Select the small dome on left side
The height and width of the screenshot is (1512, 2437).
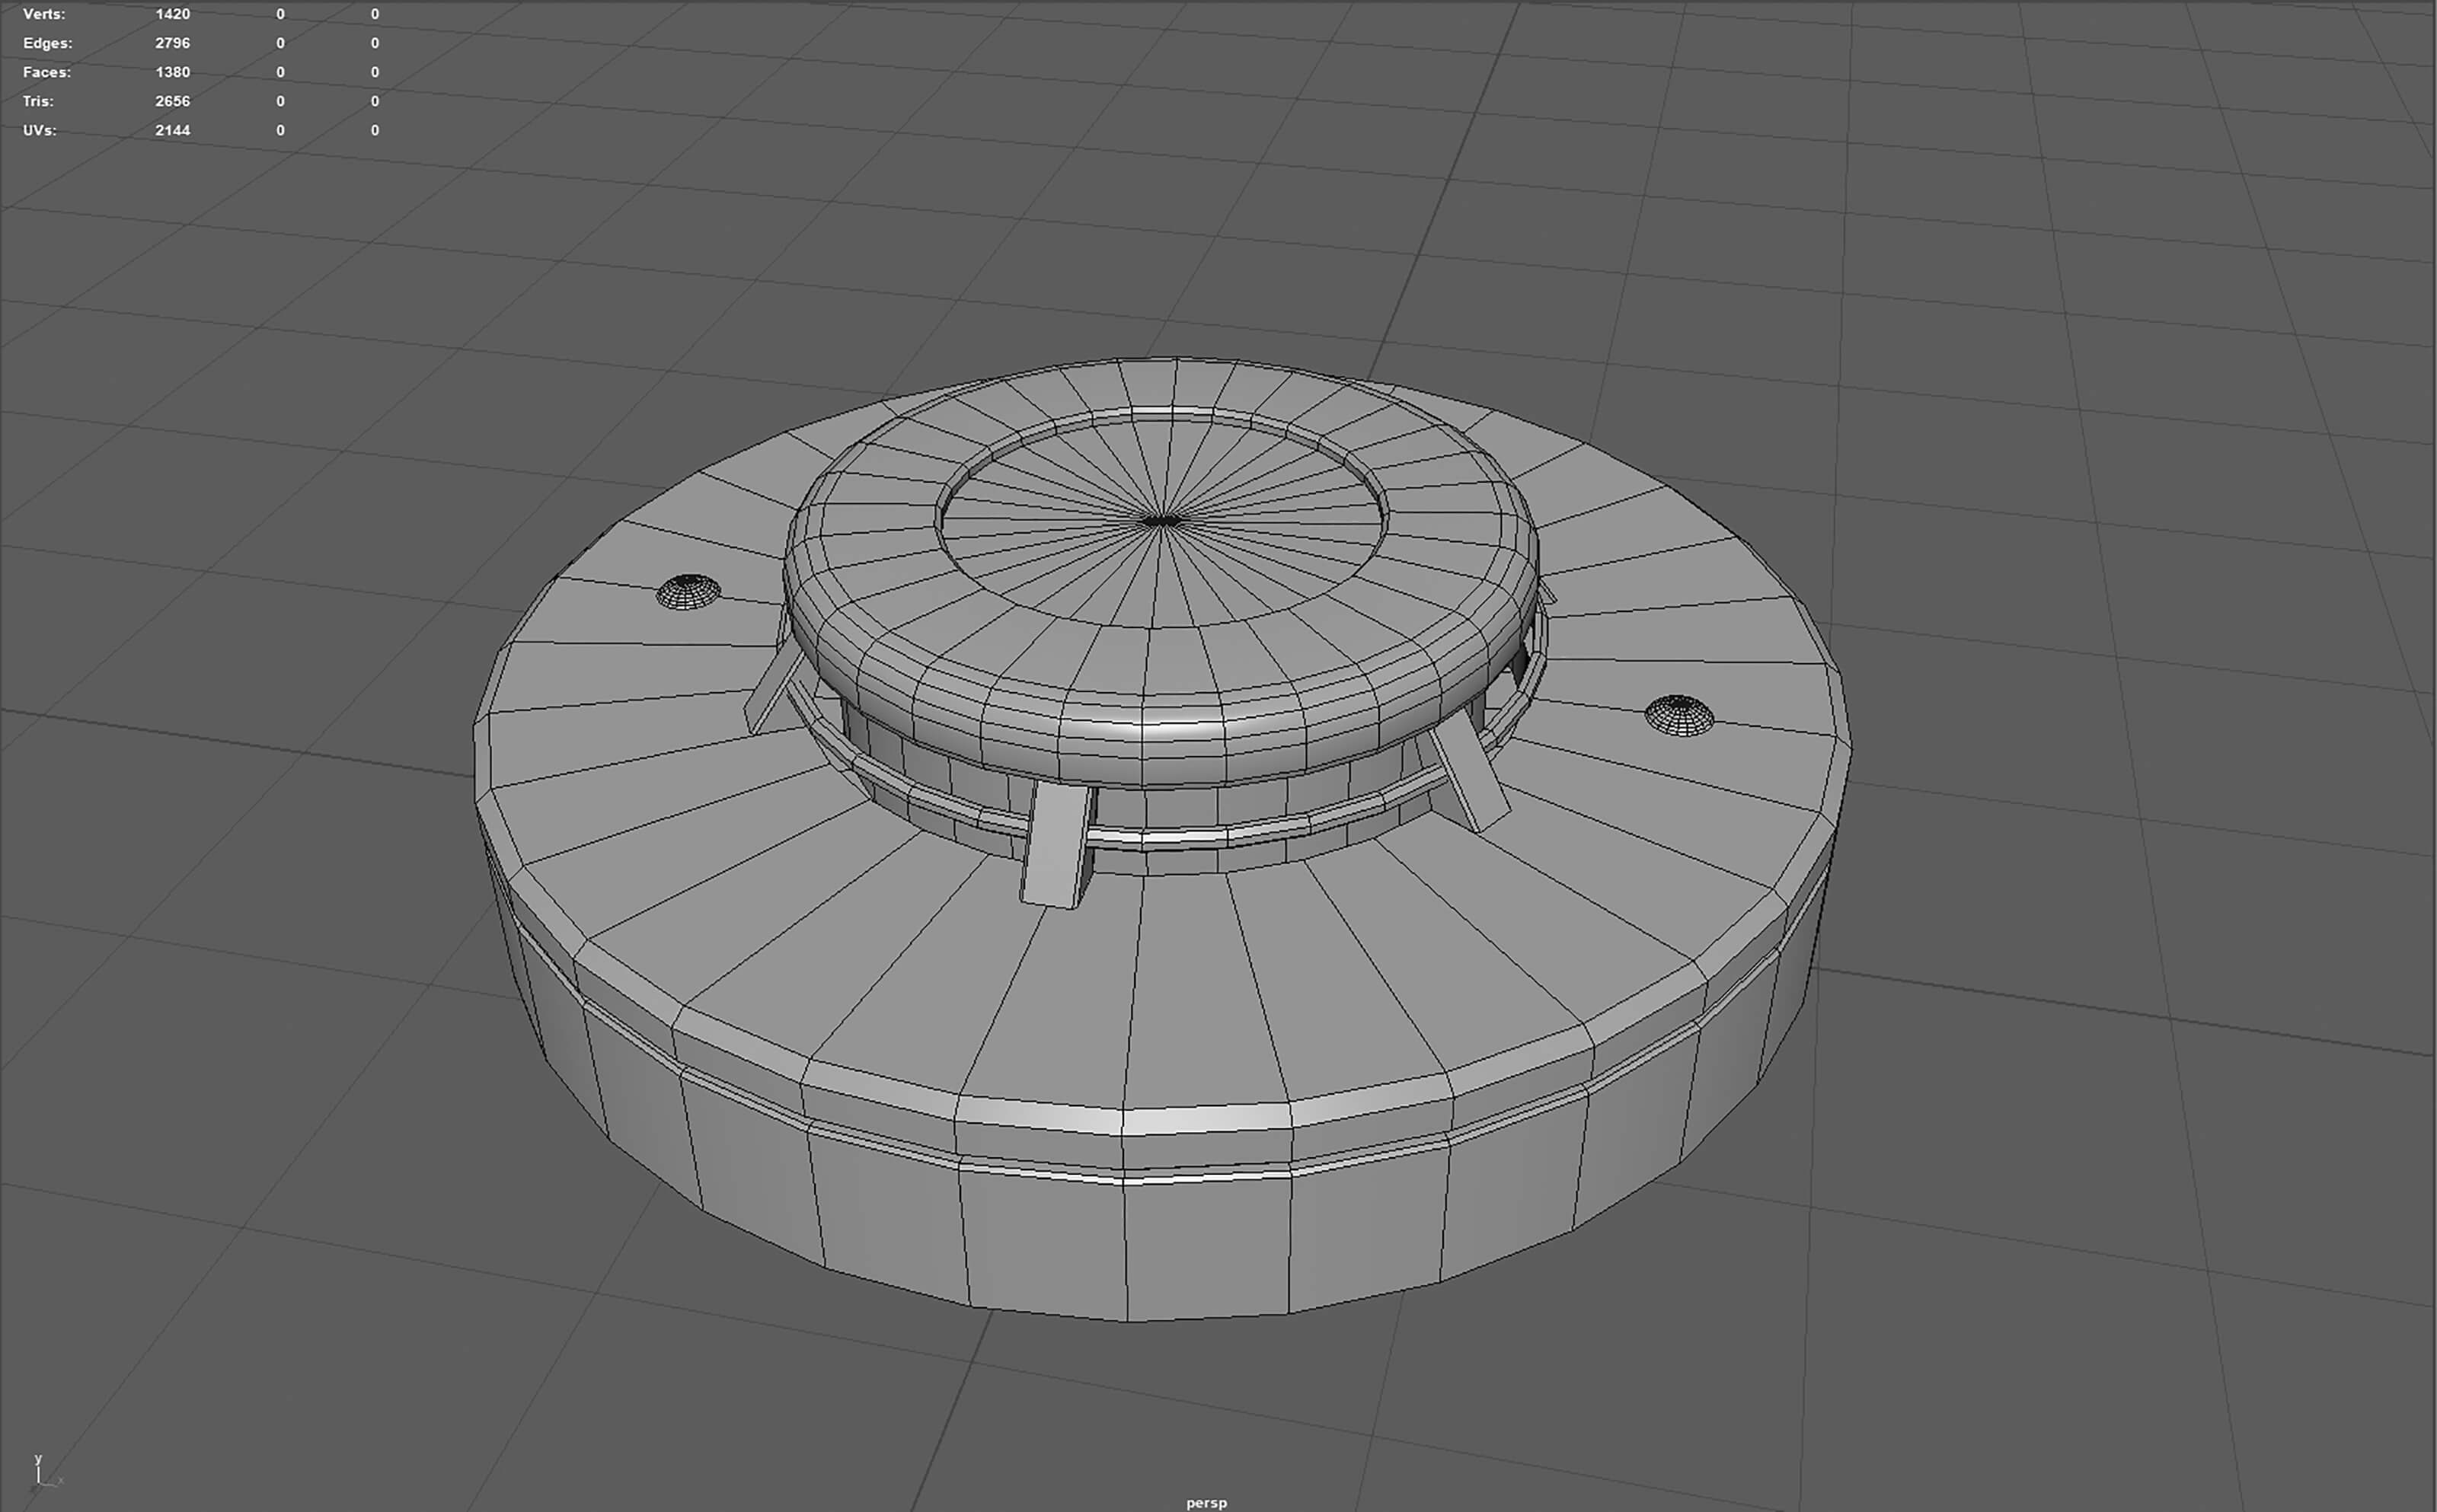[x=688, y=591]
